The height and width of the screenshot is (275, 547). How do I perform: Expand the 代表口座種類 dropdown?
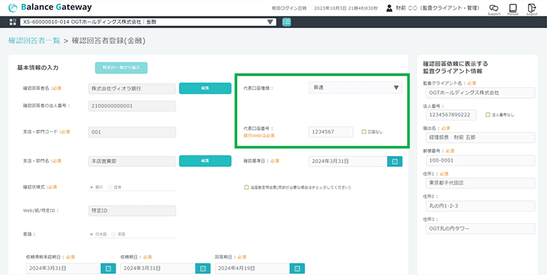click(x=397, y=88)
